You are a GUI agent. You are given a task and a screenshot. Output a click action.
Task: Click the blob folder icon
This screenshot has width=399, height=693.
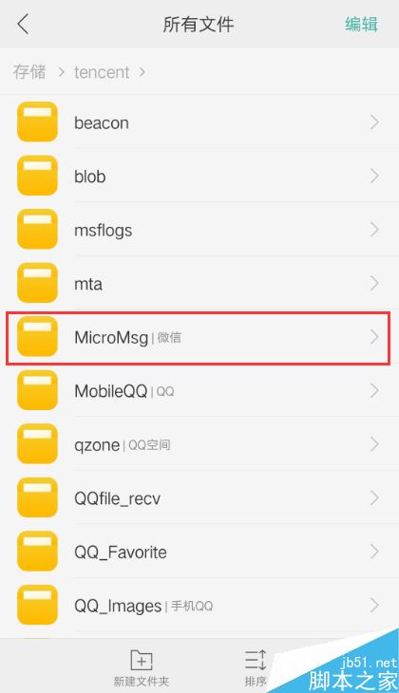[37, 176]
